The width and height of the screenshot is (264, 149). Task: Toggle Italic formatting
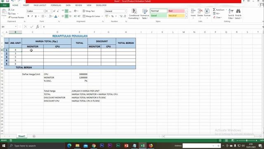(x=32, y=16)
